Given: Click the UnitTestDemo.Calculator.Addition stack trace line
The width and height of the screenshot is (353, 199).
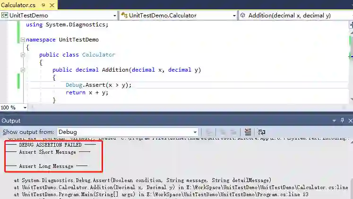Looking at the screenshot, I should click(181, 187).
